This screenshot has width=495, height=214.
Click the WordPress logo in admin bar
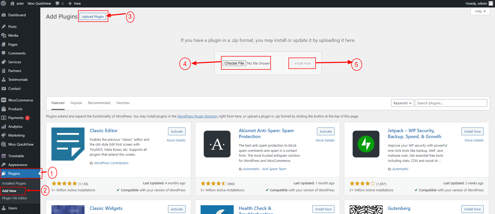[x=3, y=3]
